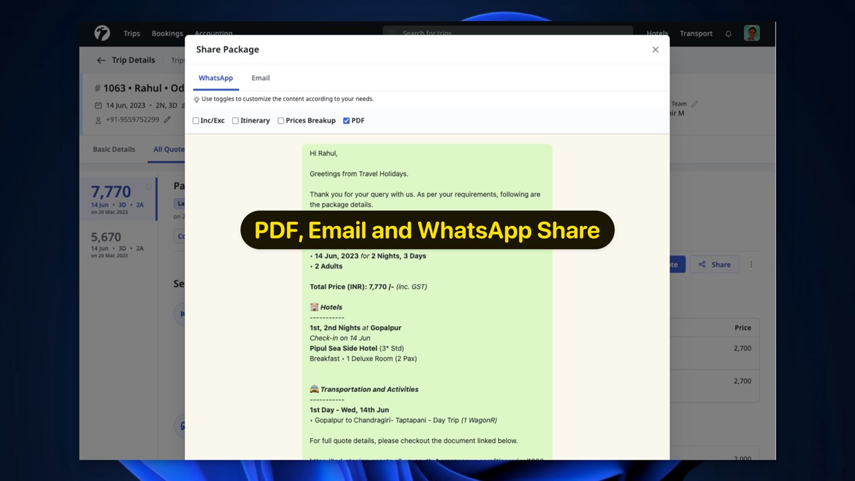Screen dimensions: 855x481
Task: Click the '14 Jun, 2023' trip date text
Action: click(x=125, y=105)
